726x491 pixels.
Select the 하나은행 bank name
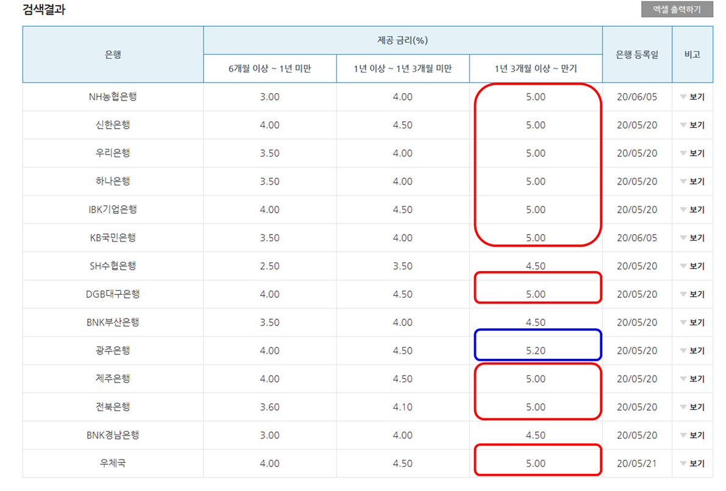coord(112,182)
